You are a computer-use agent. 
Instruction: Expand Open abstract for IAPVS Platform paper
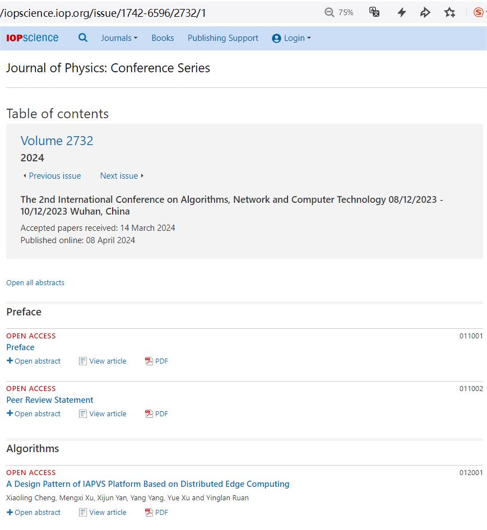coord(34,513)
